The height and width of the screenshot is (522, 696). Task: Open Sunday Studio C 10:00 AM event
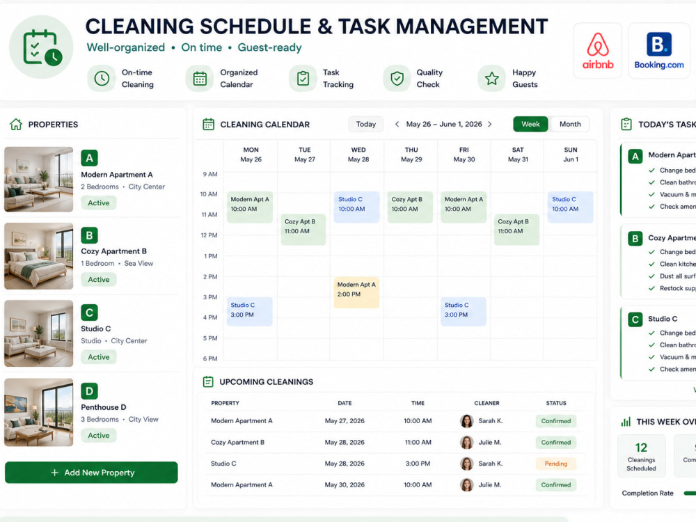point(571,207)
